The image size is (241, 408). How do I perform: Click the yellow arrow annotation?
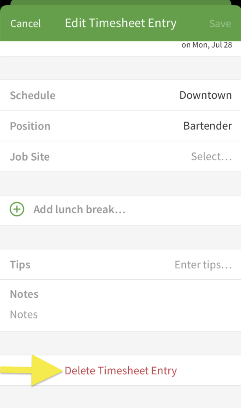[31, 370]
